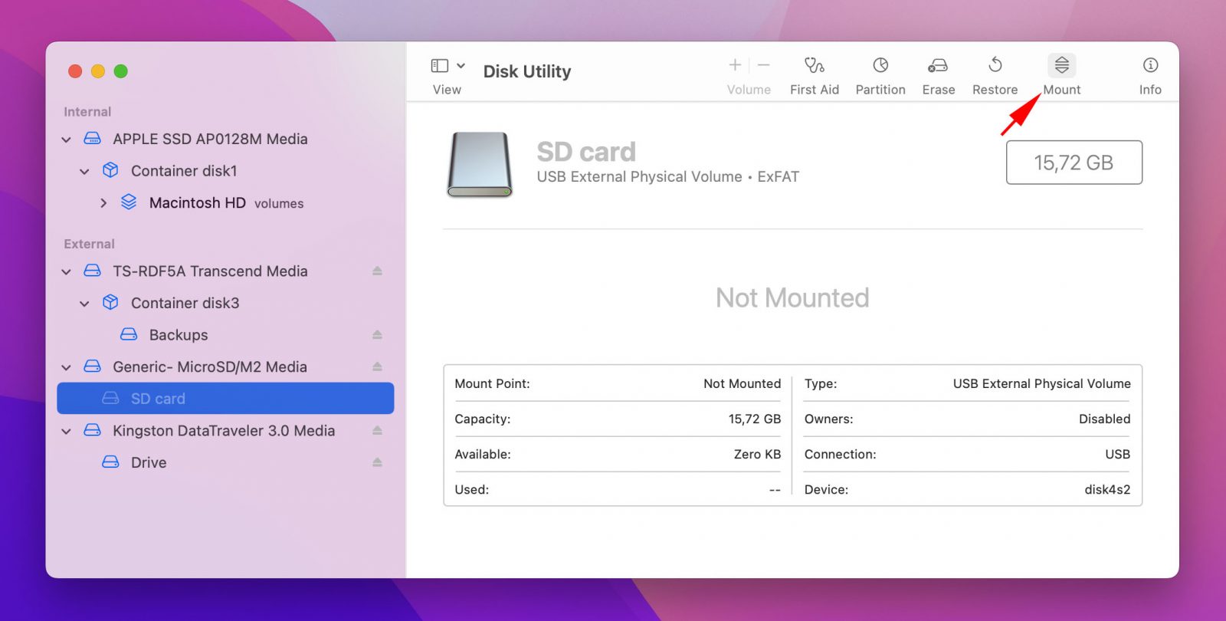This screenshot has width=1226, height=621.
Task: Click the SD card heading title
Action: pos(586,152)
